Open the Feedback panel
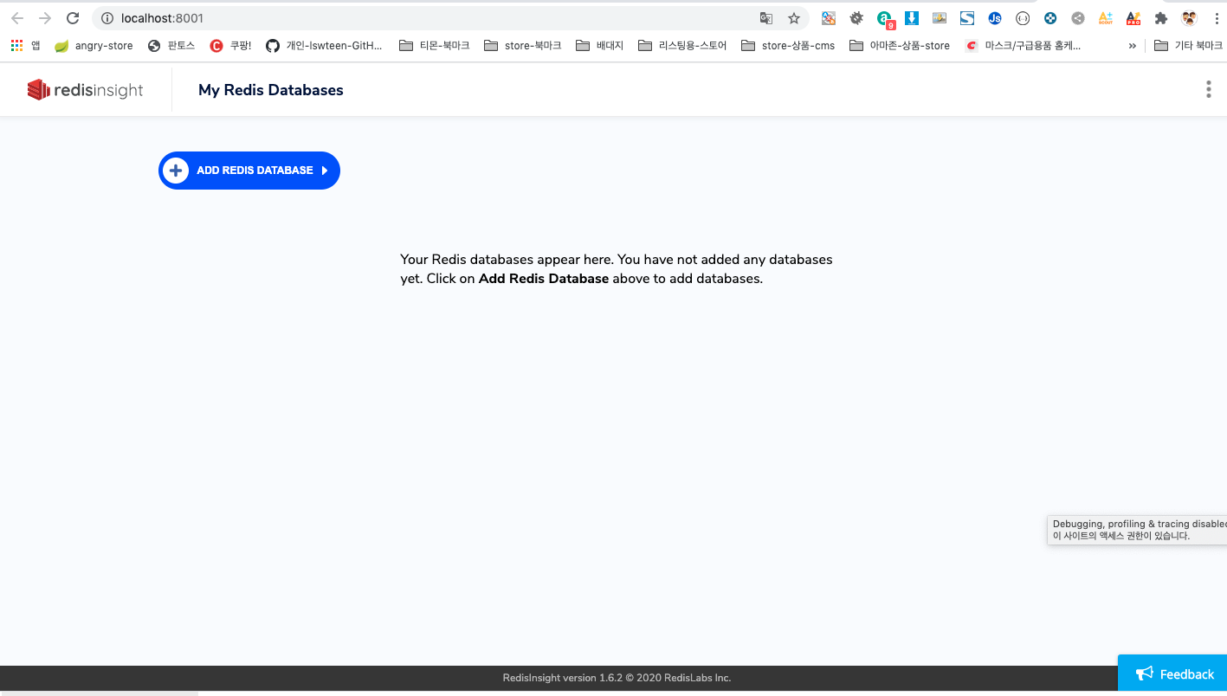This screenshot has height=696, width=1227. point(1172,673)
